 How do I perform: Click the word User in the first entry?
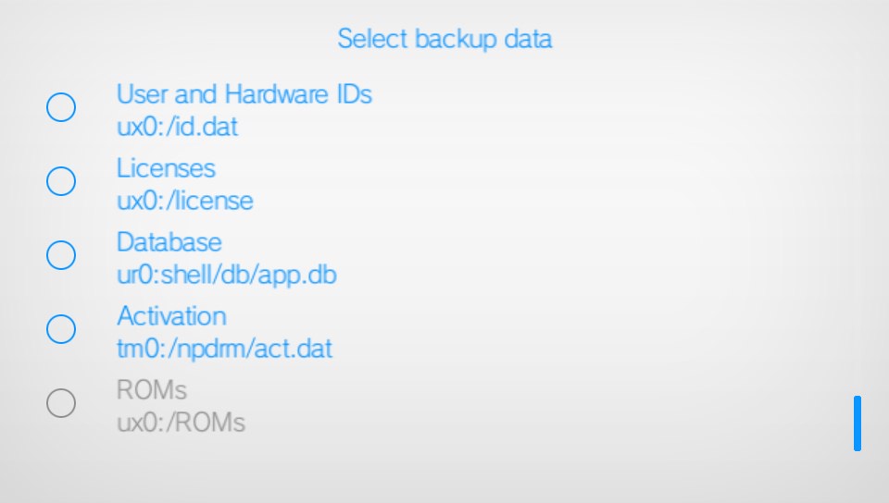(139, 94)
